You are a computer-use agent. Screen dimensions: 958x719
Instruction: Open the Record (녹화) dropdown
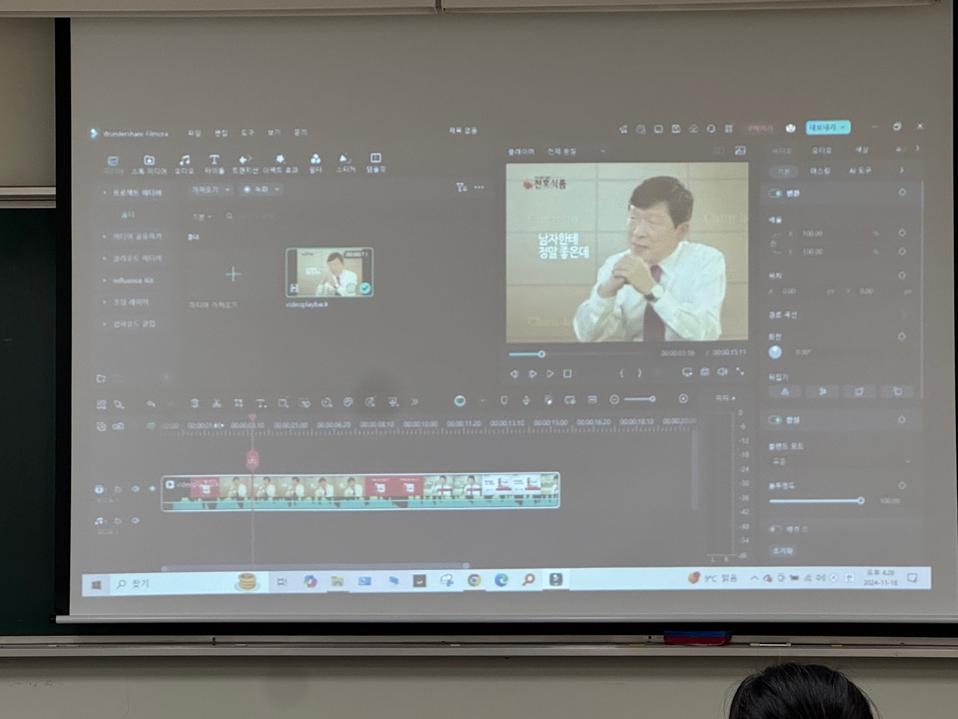click(261, 190)
